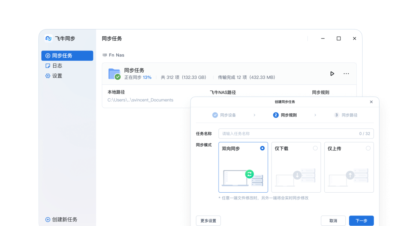Open 更多设置 in the dialog

[x=208, y=221]
